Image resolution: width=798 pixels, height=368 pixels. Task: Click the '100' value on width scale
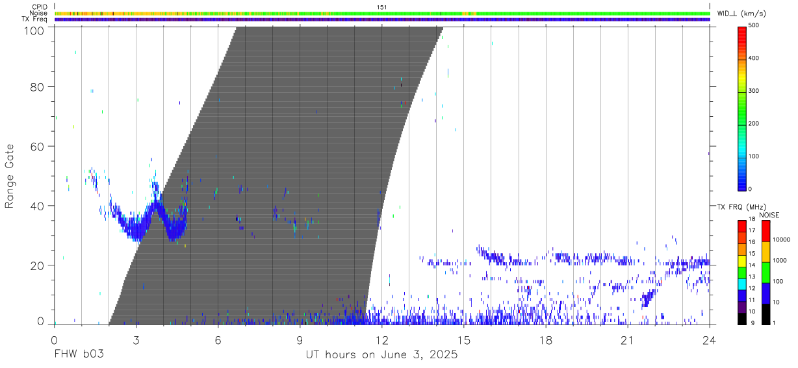754,156
